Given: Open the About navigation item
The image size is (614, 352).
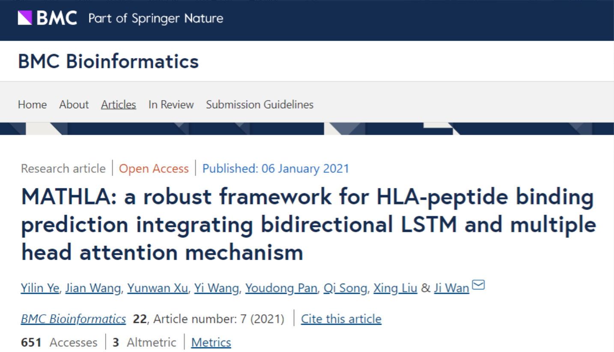Looking at the screenshot, I should pyautogui.click(x=74, y=104).
